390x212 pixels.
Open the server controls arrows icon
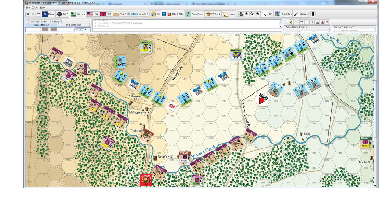pyautogui.click(x=38, y=14)
